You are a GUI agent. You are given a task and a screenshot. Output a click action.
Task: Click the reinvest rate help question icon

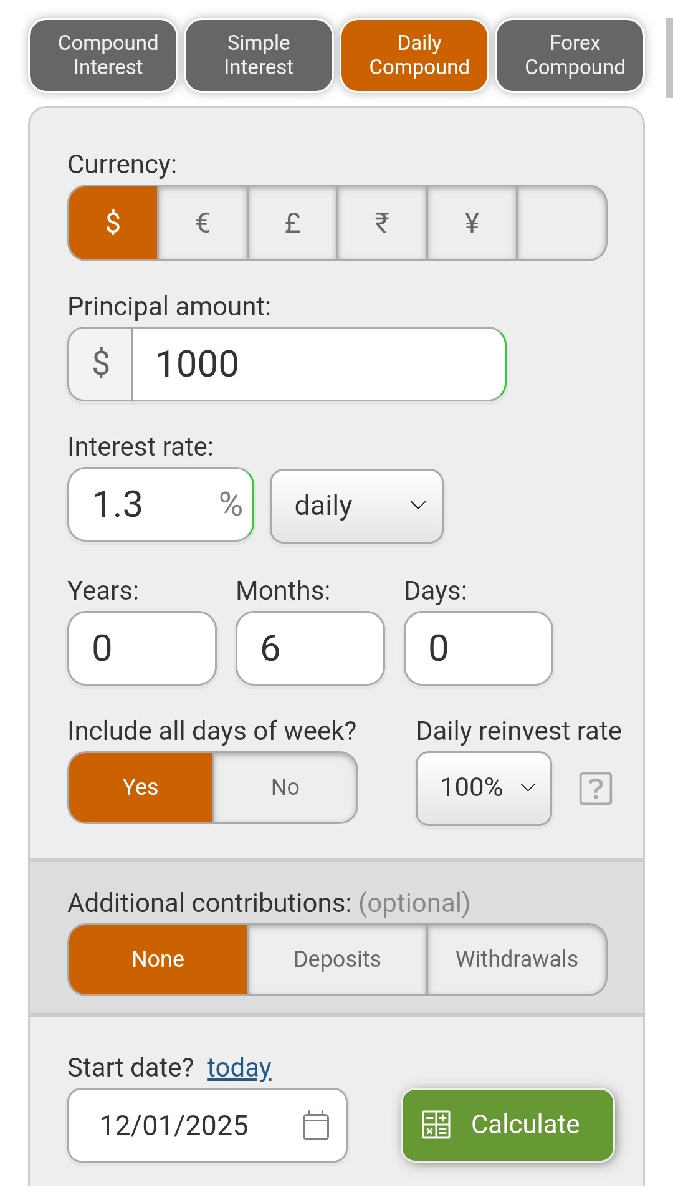pyautogui.click(x=596, y=789)
